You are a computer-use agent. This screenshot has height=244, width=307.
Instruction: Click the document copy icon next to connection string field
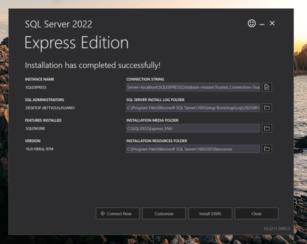click(266, 87)
